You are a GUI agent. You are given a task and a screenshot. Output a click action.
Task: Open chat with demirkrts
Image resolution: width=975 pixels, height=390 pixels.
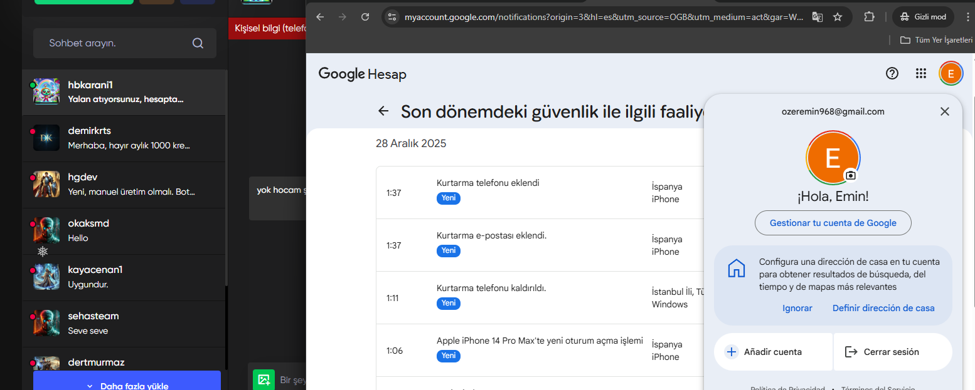click(x=124, y=138)
